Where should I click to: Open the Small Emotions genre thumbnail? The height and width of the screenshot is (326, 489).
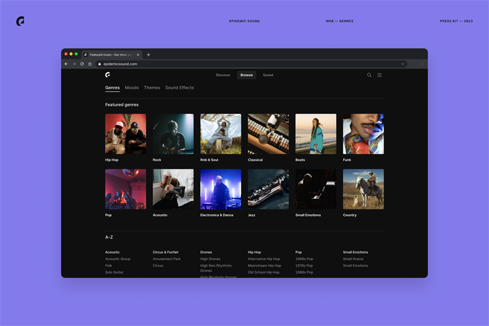coord(315,189)
